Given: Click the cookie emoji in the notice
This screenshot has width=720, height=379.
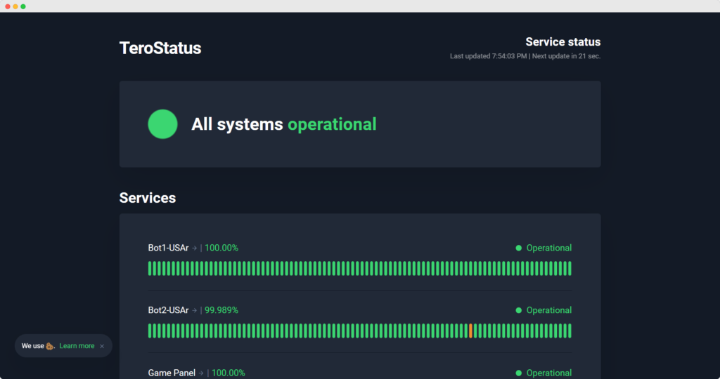Looking at the screenshot, I should click(x=50, y=346).
